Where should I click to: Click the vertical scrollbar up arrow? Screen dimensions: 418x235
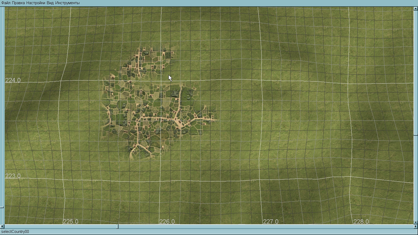416,9
